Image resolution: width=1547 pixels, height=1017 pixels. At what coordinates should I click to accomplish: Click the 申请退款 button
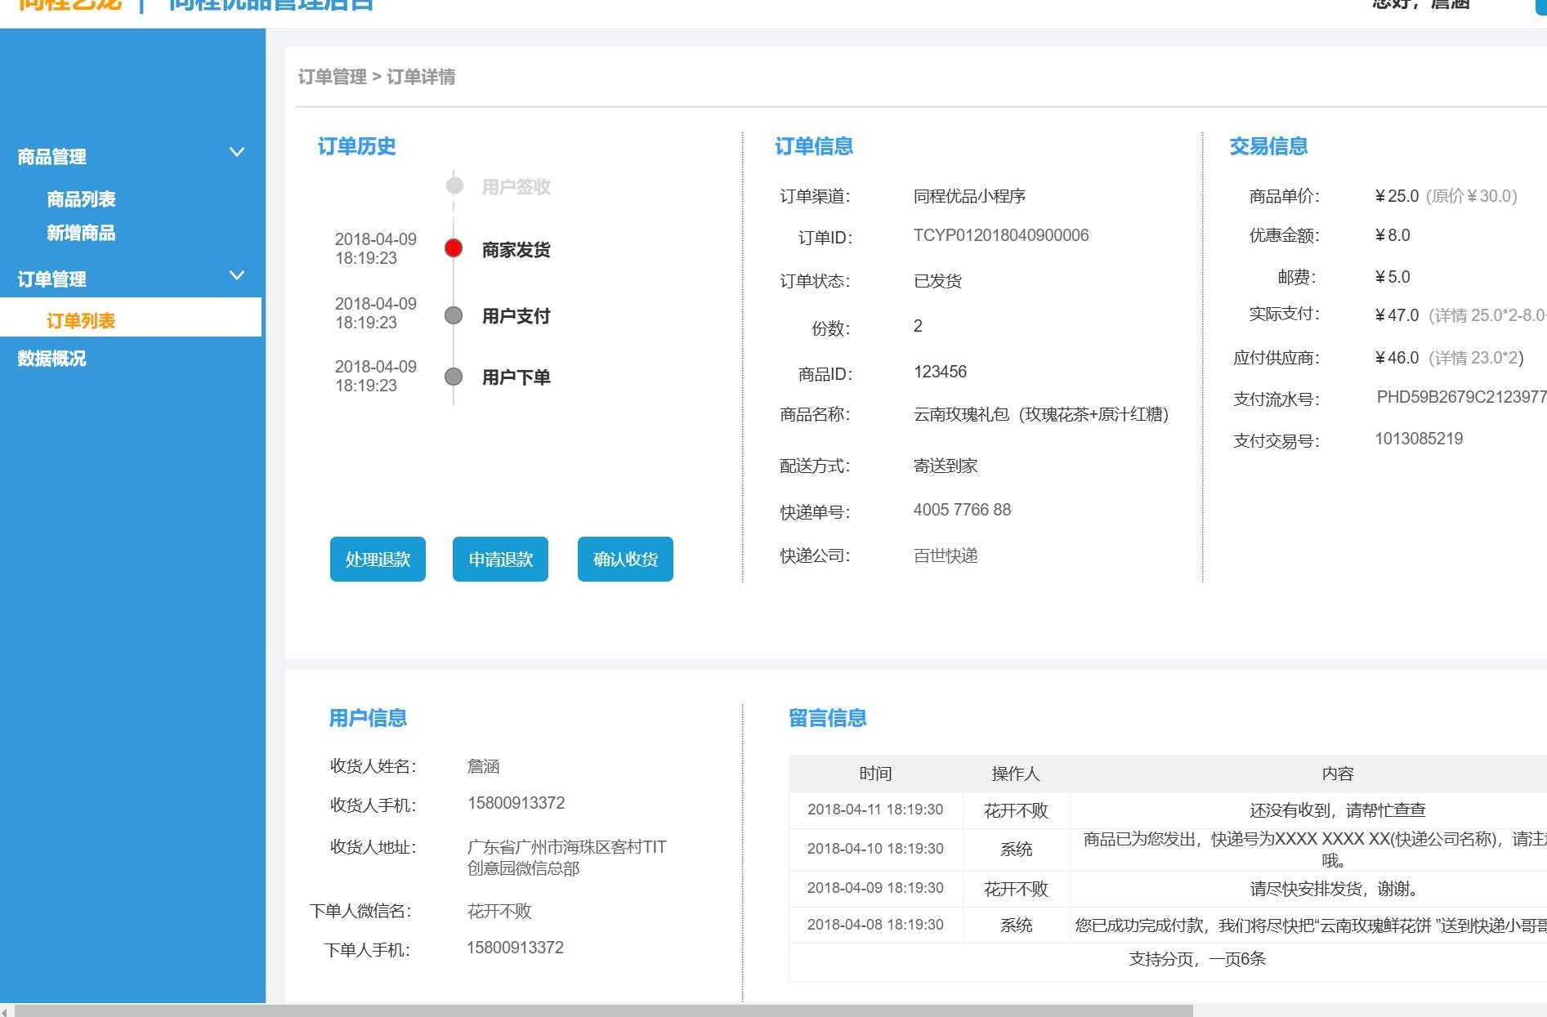[x=500, y=559]
